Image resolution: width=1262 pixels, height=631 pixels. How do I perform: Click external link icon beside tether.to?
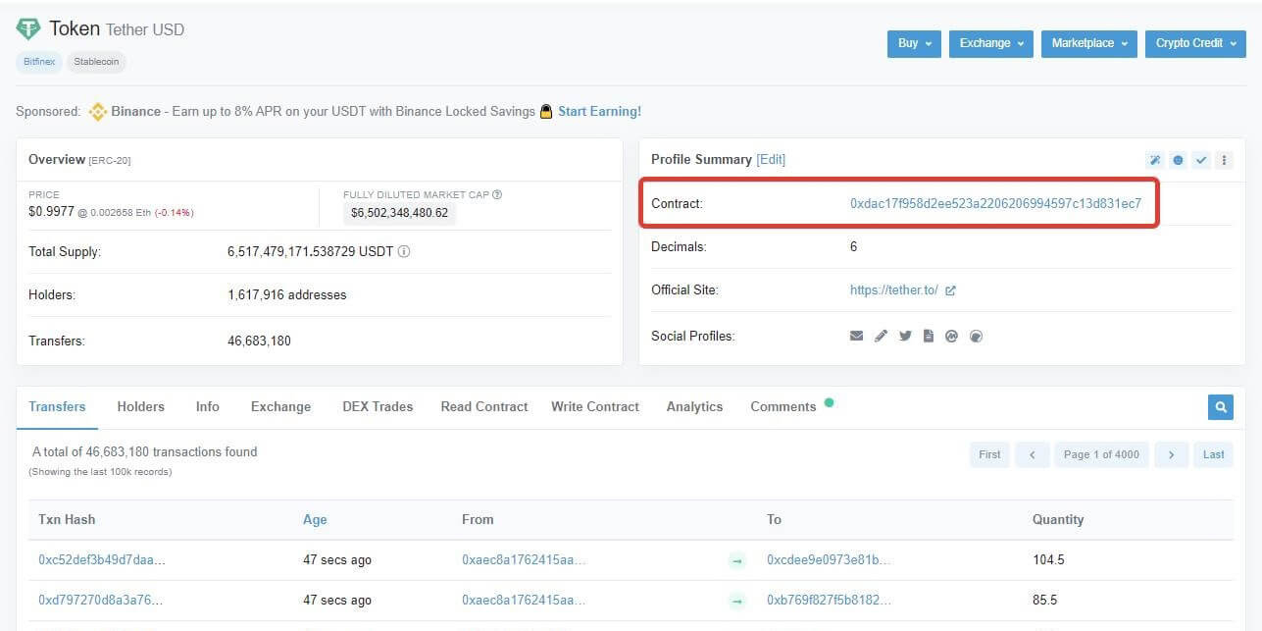coord(950,290)
